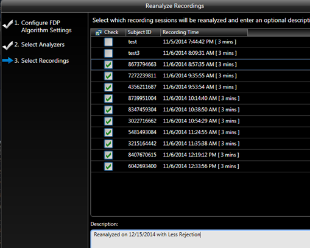Uncheck recording for subject 3022716662
Viewport: 310px width, 248px height.
coord(108,121)
